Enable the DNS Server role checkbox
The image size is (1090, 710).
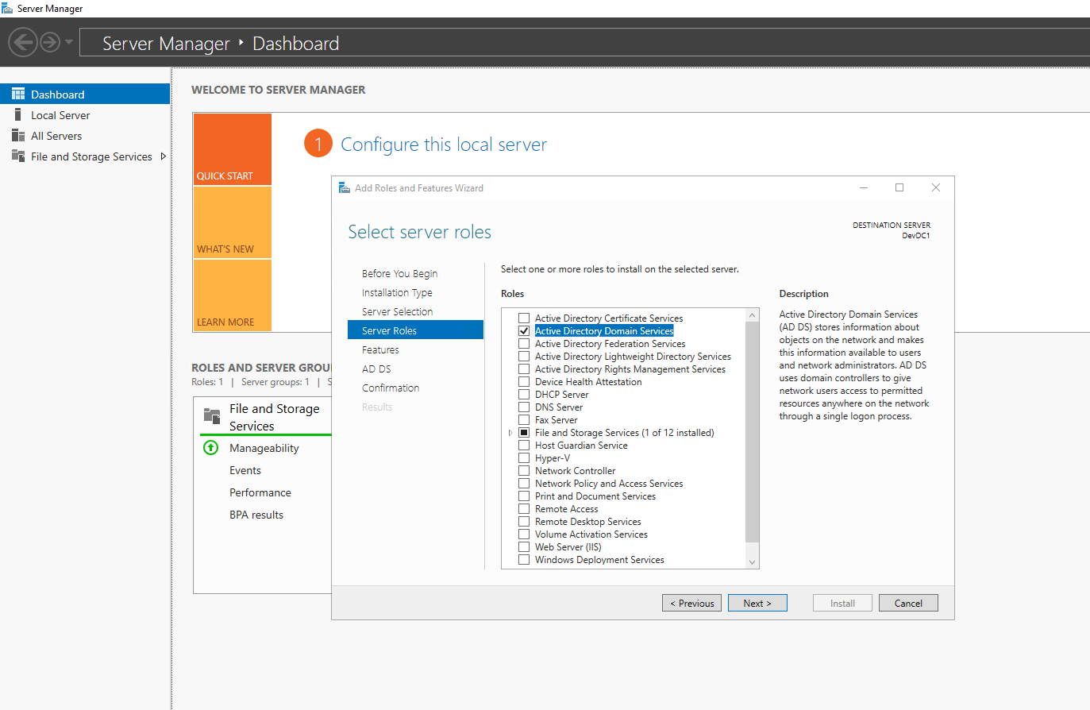(524, 407)
